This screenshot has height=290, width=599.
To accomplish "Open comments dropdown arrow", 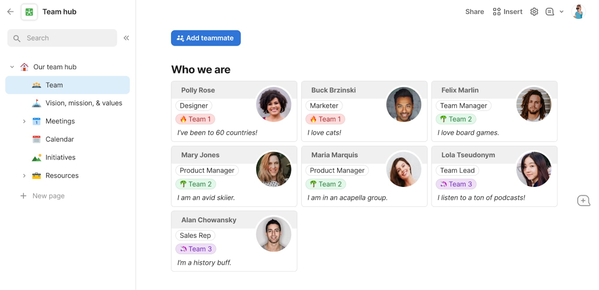I will click(562, 12).
